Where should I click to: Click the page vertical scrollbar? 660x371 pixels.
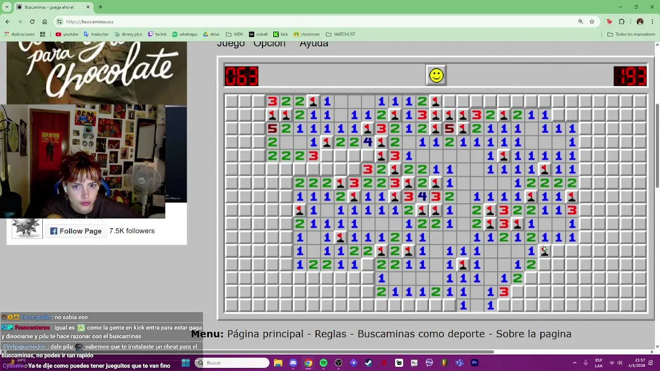point(657,145)
